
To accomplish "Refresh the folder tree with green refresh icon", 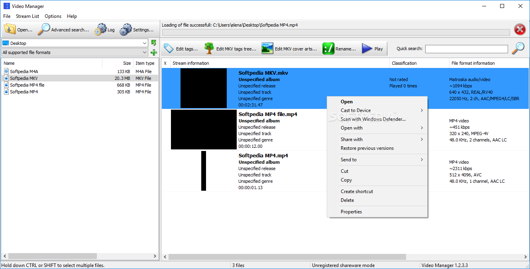I will [154, 43].
